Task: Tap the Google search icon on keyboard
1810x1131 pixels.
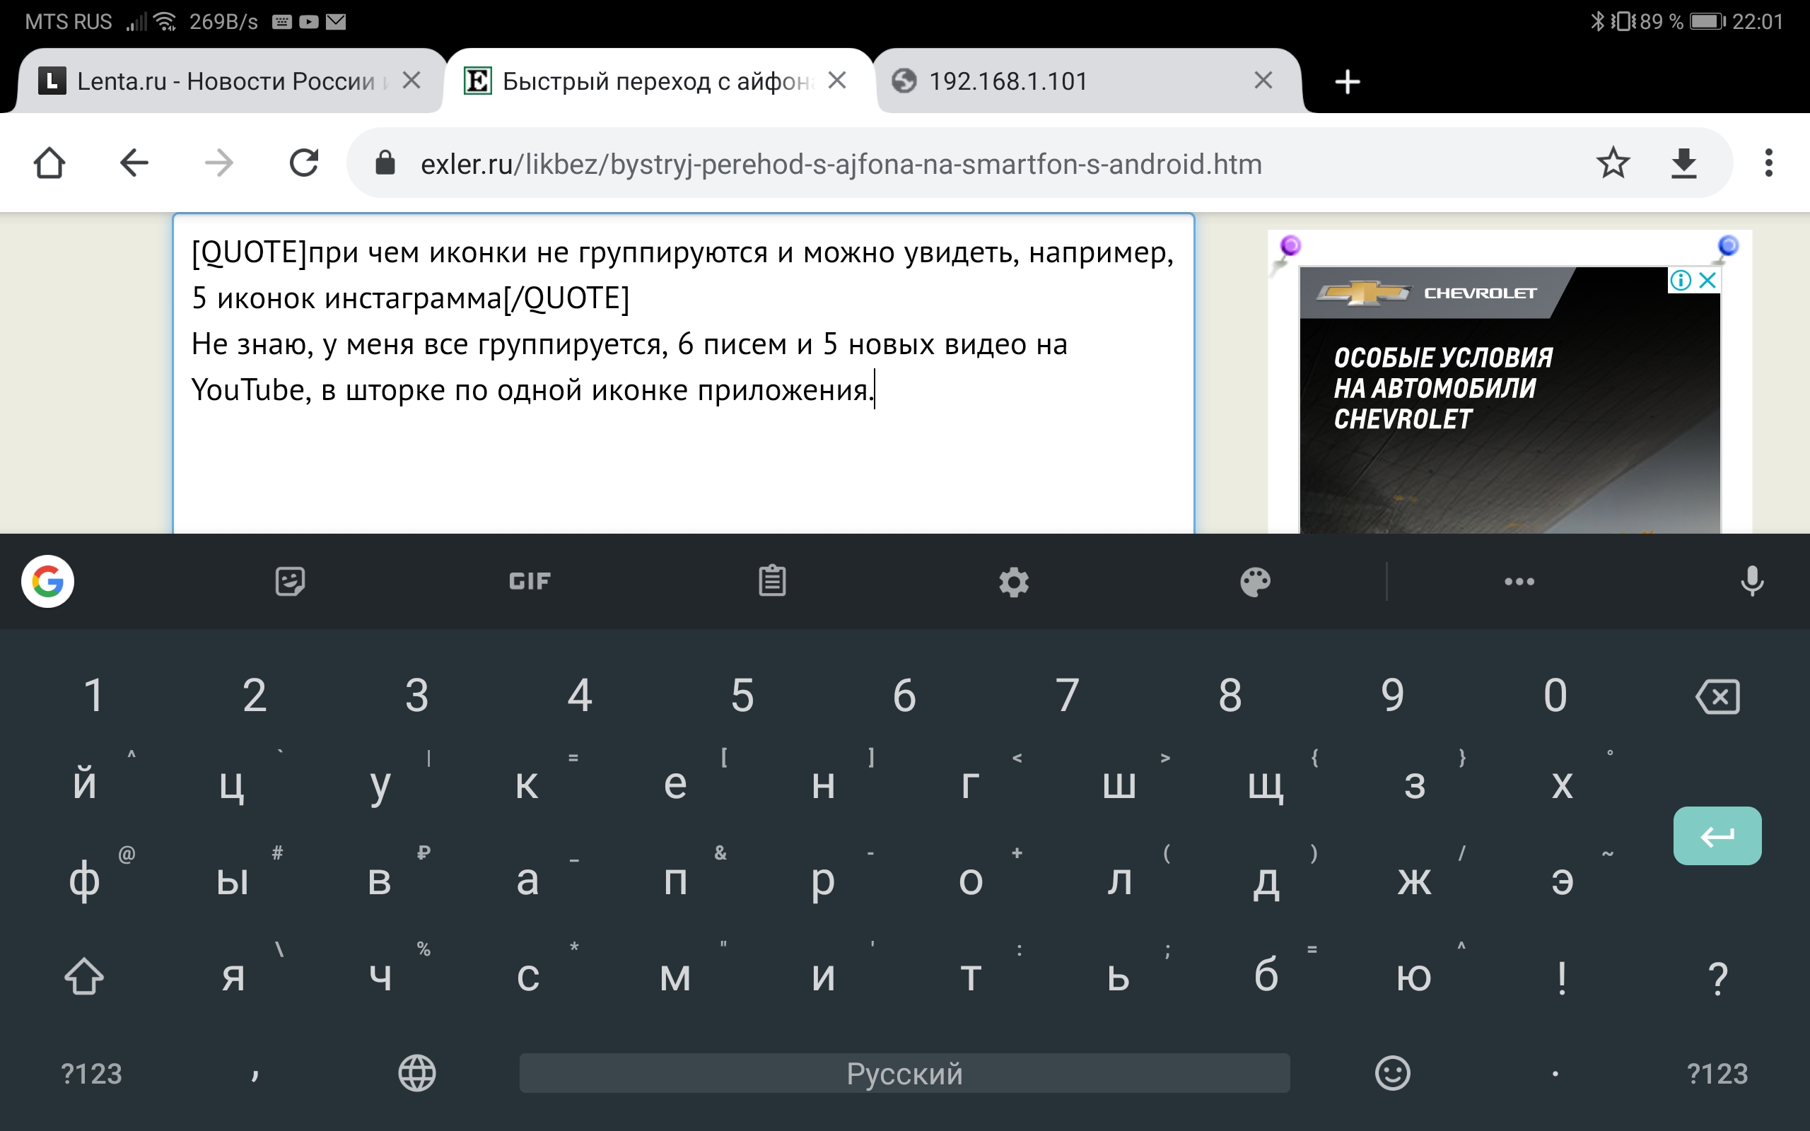Action: click(47, 581)
